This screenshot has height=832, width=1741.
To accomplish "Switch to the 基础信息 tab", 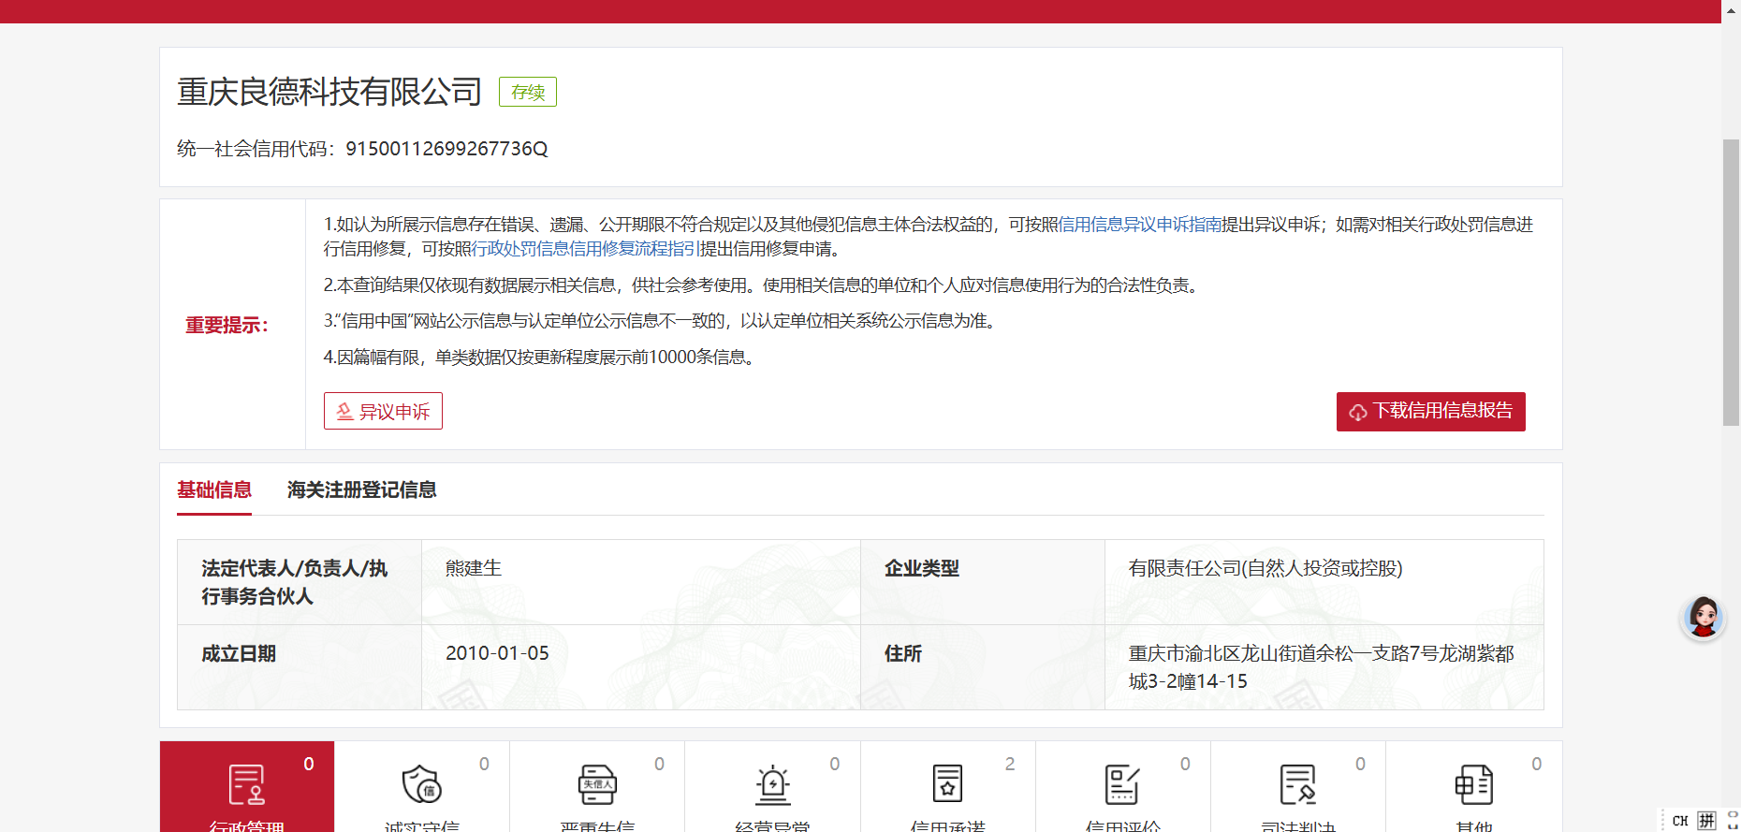I will pos(214,489).
